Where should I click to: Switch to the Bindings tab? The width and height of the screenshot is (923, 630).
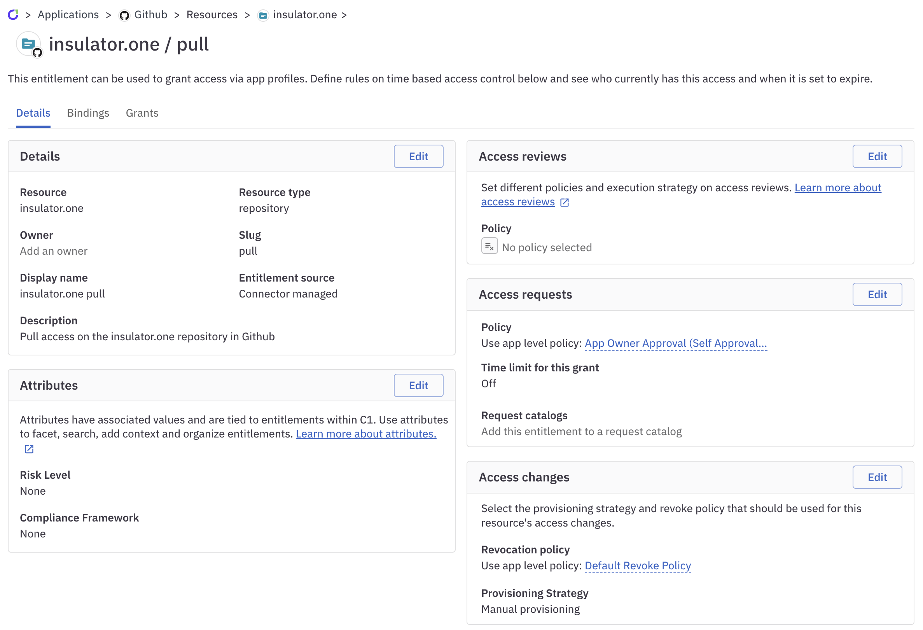click(88, 113)
